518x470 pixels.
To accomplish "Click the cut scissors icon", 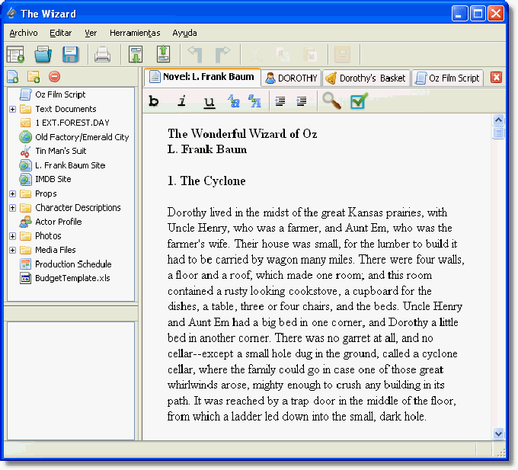I will [x=255, y=55].
